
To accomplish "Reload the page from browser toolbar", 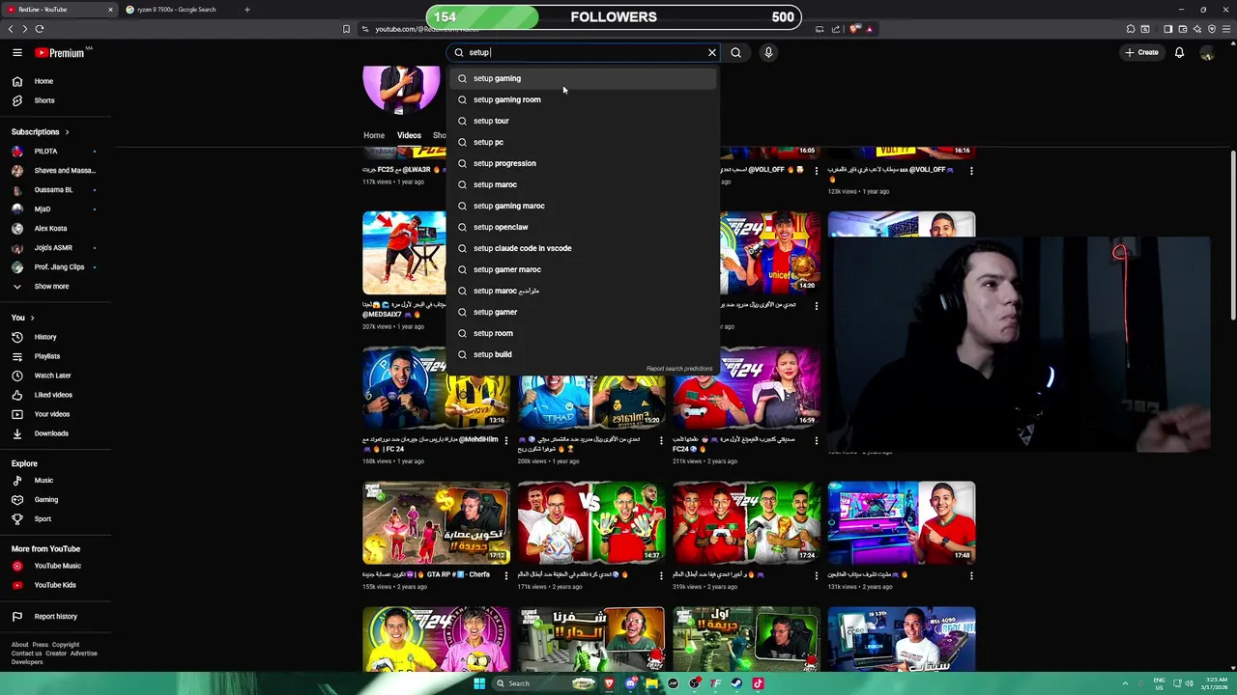I will (x=40, y=29).
